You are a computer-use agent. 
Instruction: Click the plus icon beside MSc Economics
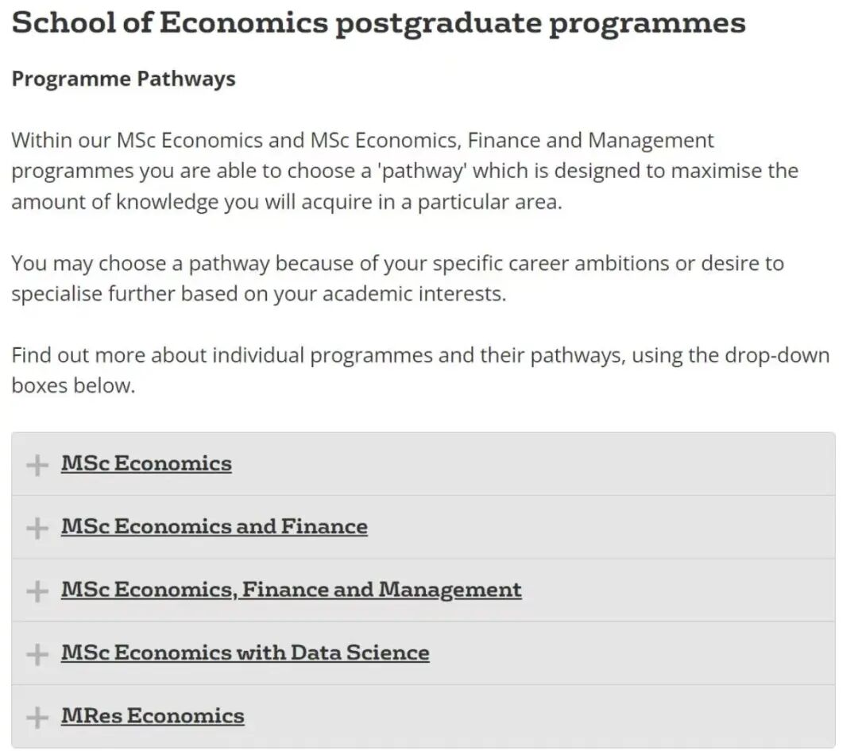click(x=36, y=464)
